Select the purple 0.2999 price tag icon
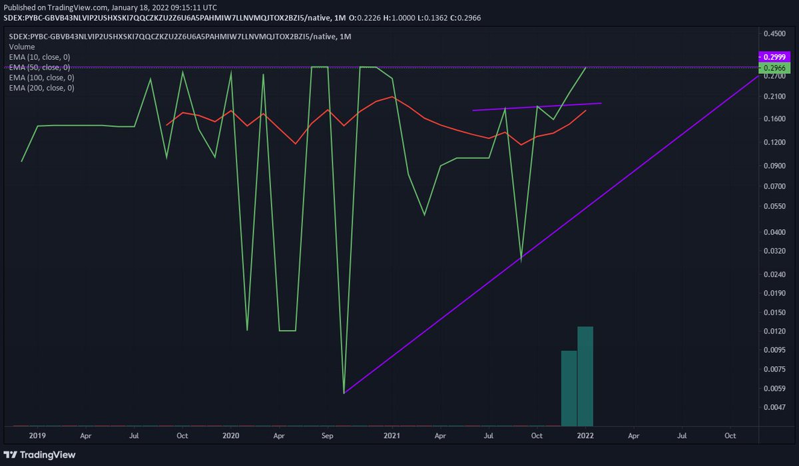 tap(774, 57)
